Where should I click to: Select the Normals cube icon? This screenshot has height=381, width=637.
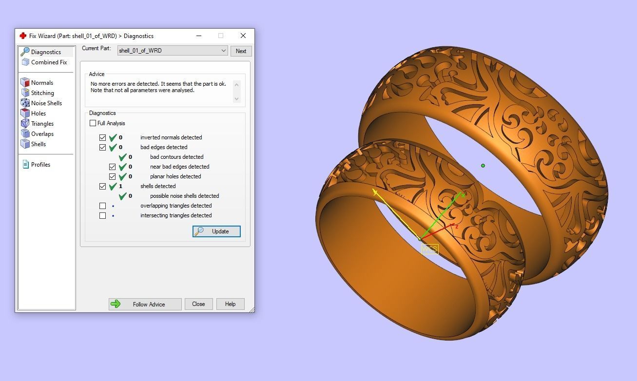pyautogui.click(x=25, y=82)
